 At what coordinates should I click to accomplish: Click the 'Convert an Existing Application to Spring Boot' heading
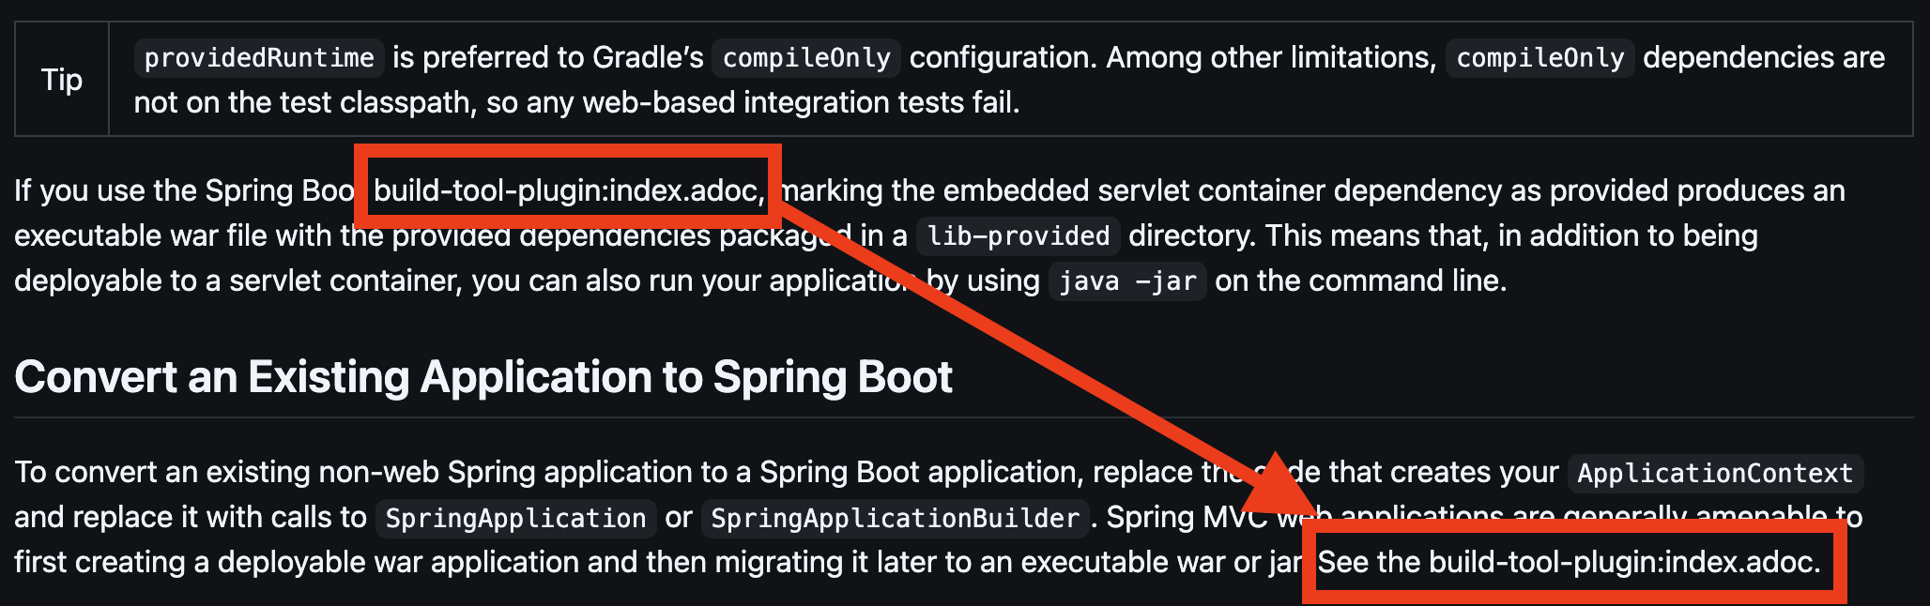(x=483, y=377)
